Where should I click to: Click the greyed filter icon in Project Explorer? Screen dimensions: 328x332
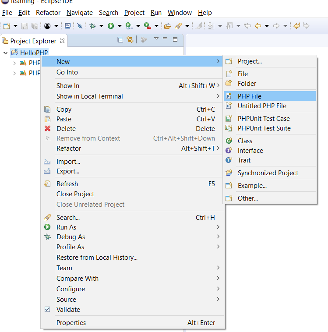coord(144,39)
